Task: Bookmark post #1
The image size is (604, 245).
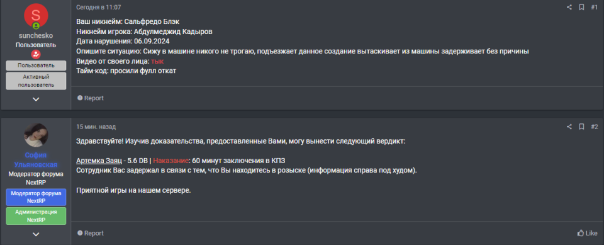Action: pyautogui.click(x=581, y=7)
